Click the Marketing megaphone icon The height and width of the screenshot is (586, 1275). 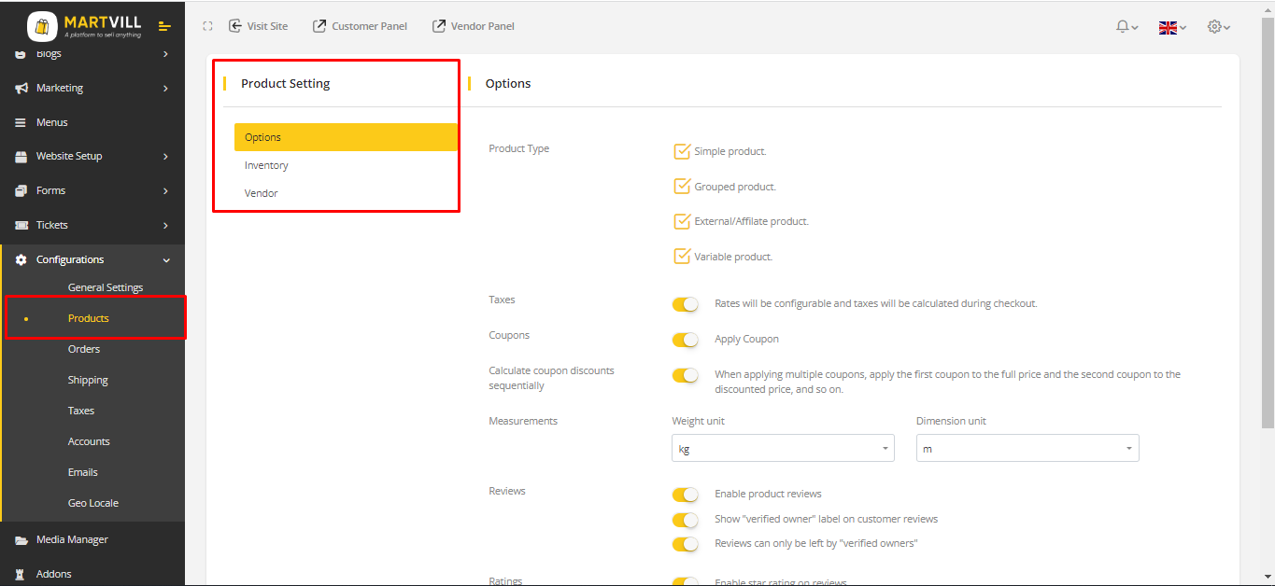click(x=21, y=88)
